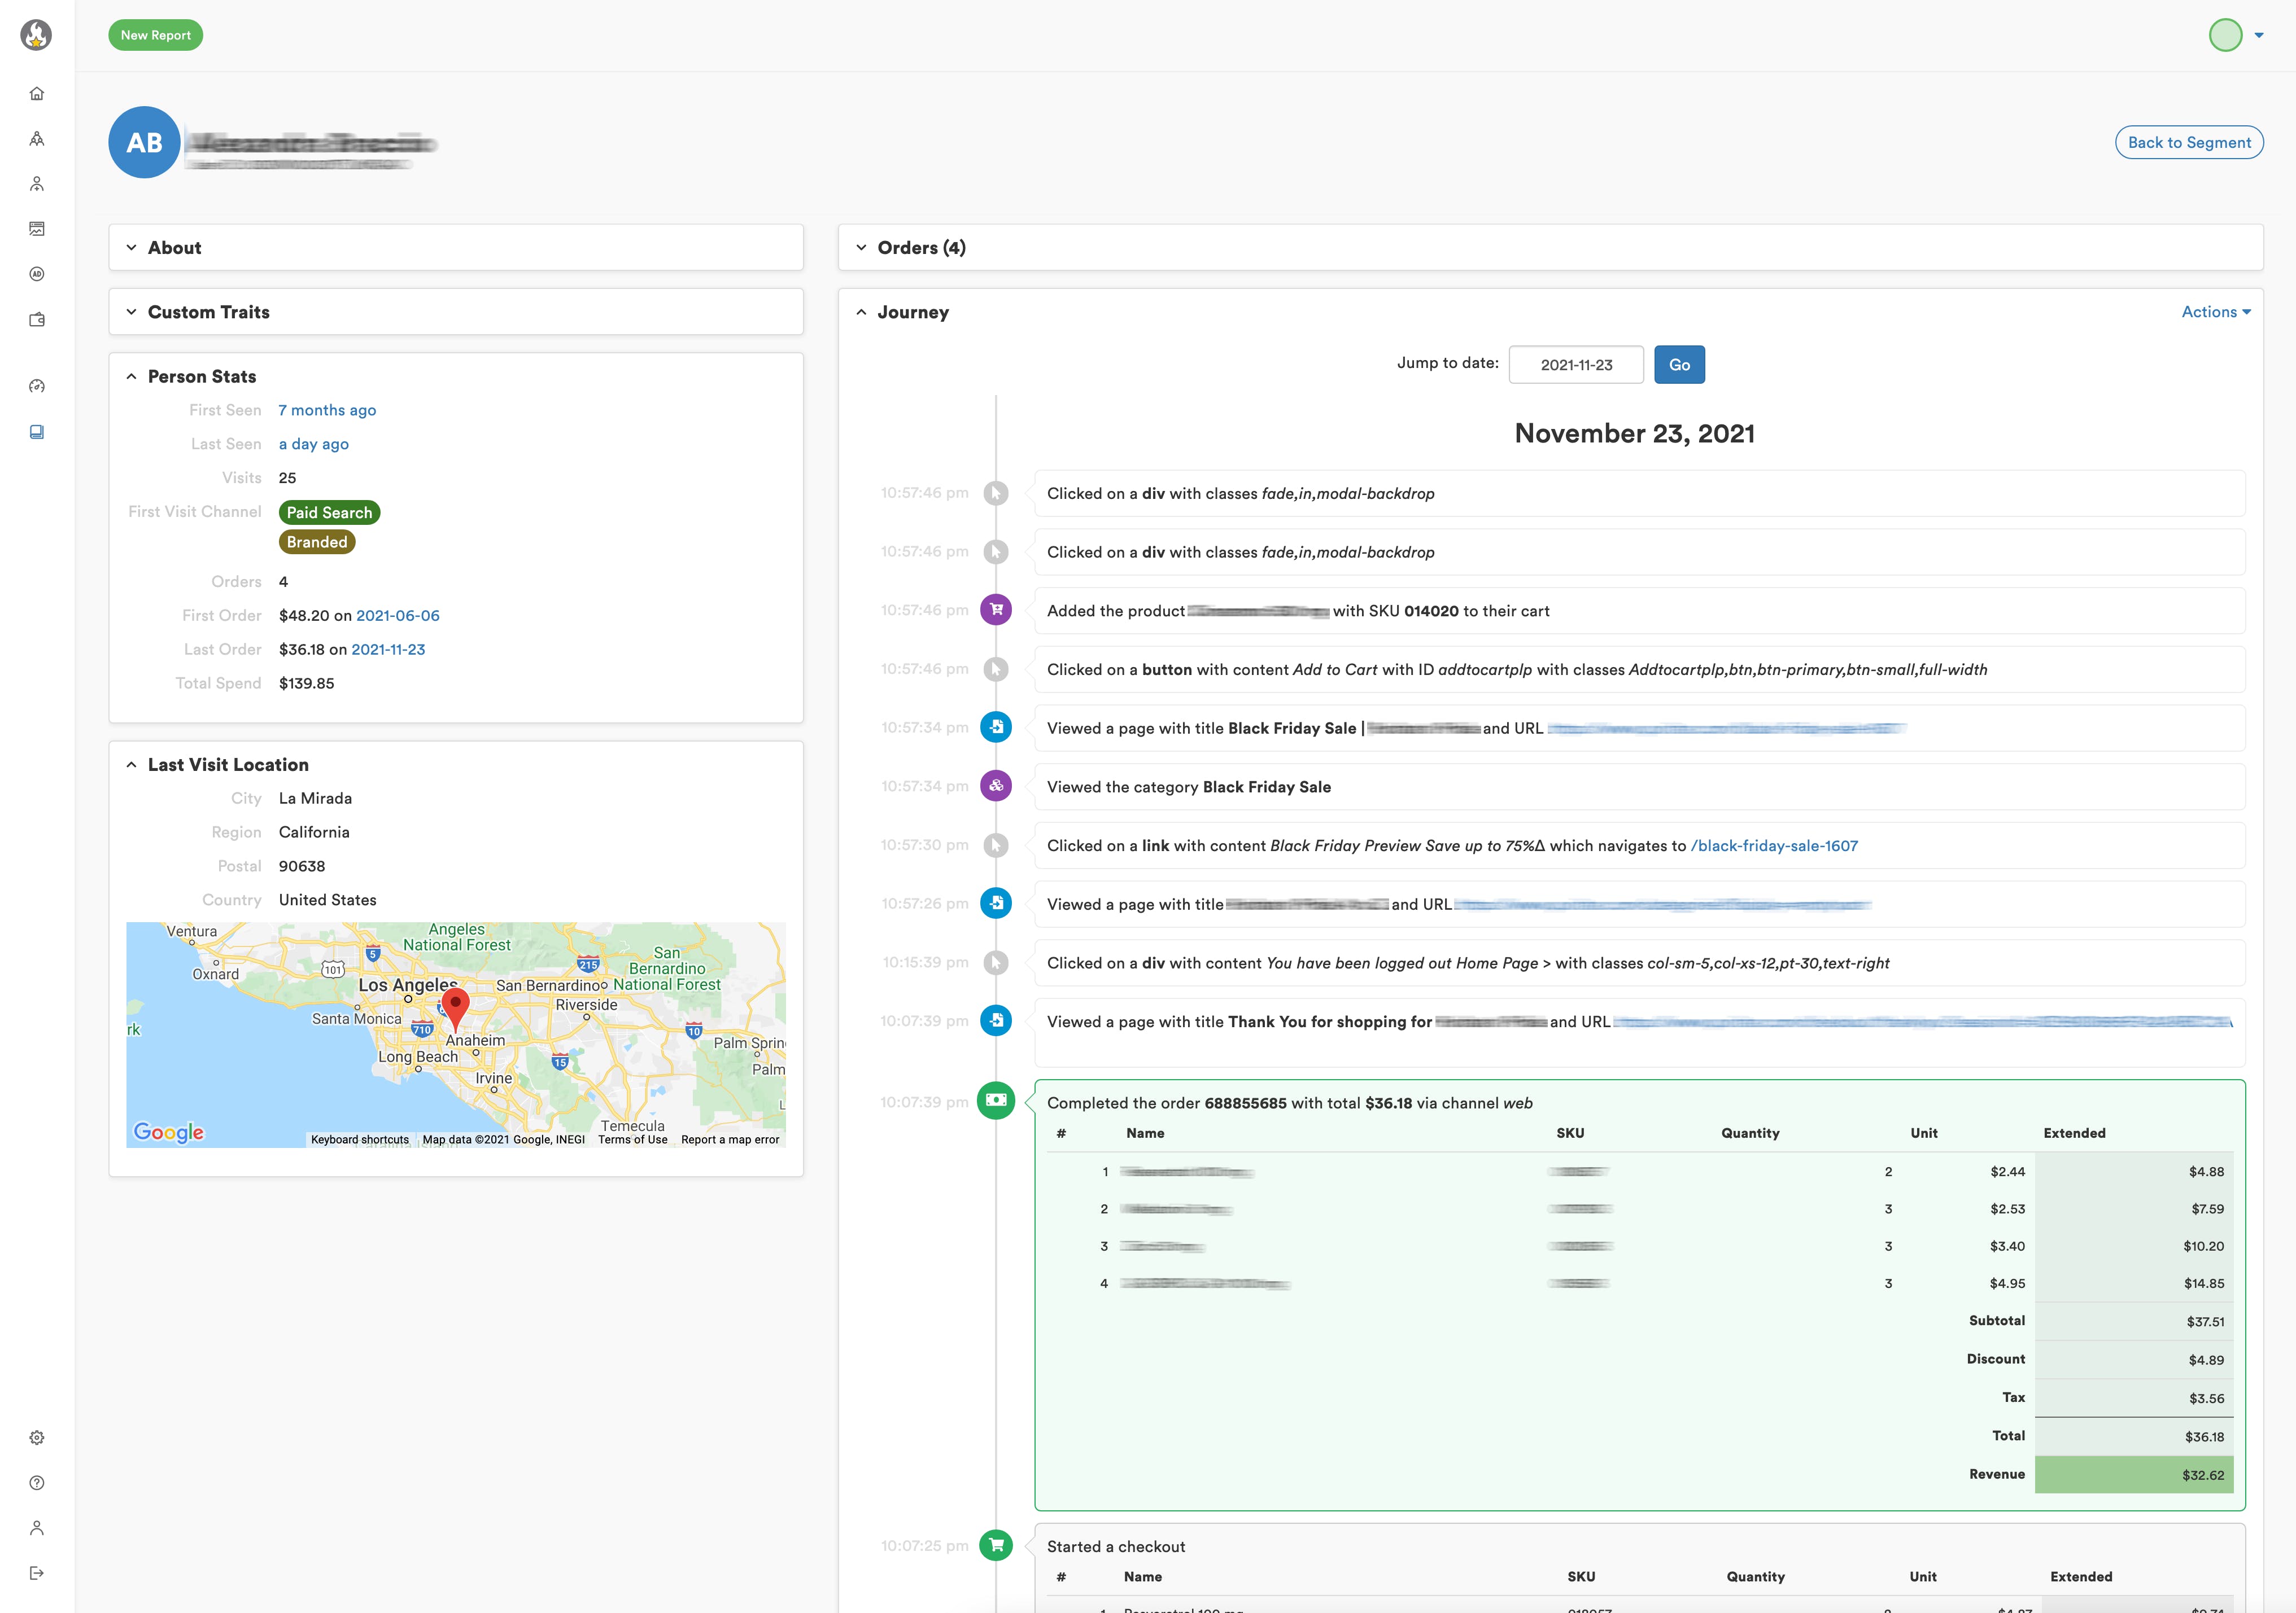Click the Home icon in sidebar
The height and width of the screenshot is (1613, 2296).
point(37,94)
